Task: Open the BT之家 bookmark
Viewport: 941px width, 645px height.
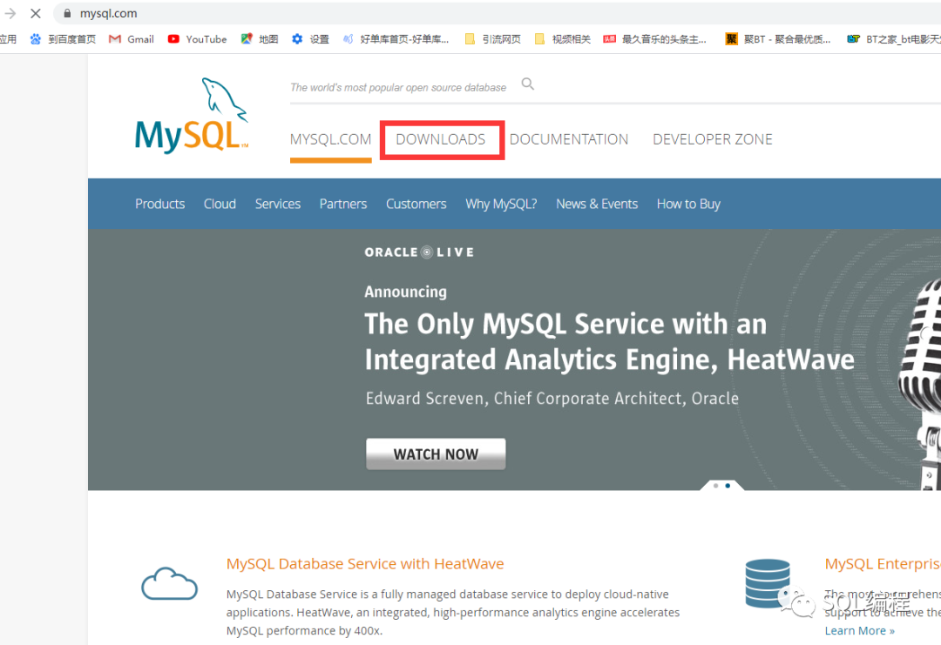Action: pos(894,39)
